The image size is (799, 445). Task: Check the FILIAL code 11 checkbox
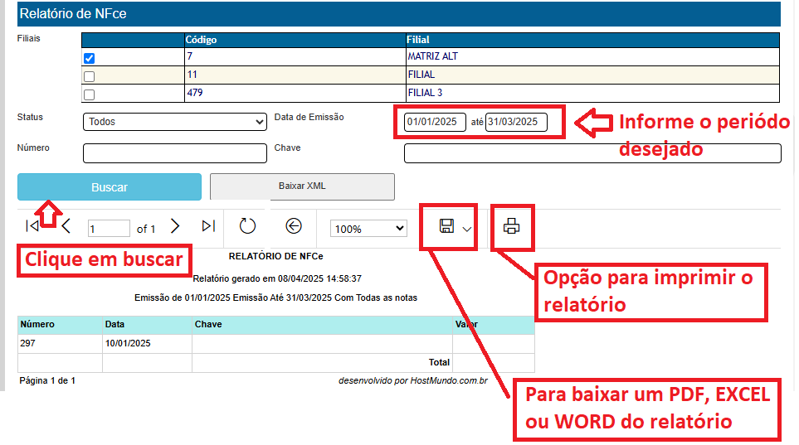pyautogui.click(x=90, y=76)
